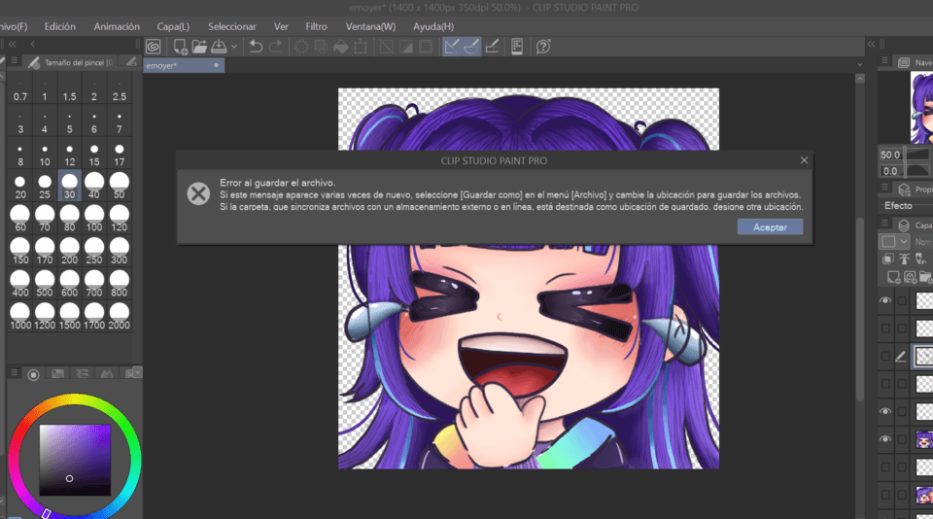Set as reference layer lighthouse icon
Viewport: 933px width, 519px height.
pos(904,259)
